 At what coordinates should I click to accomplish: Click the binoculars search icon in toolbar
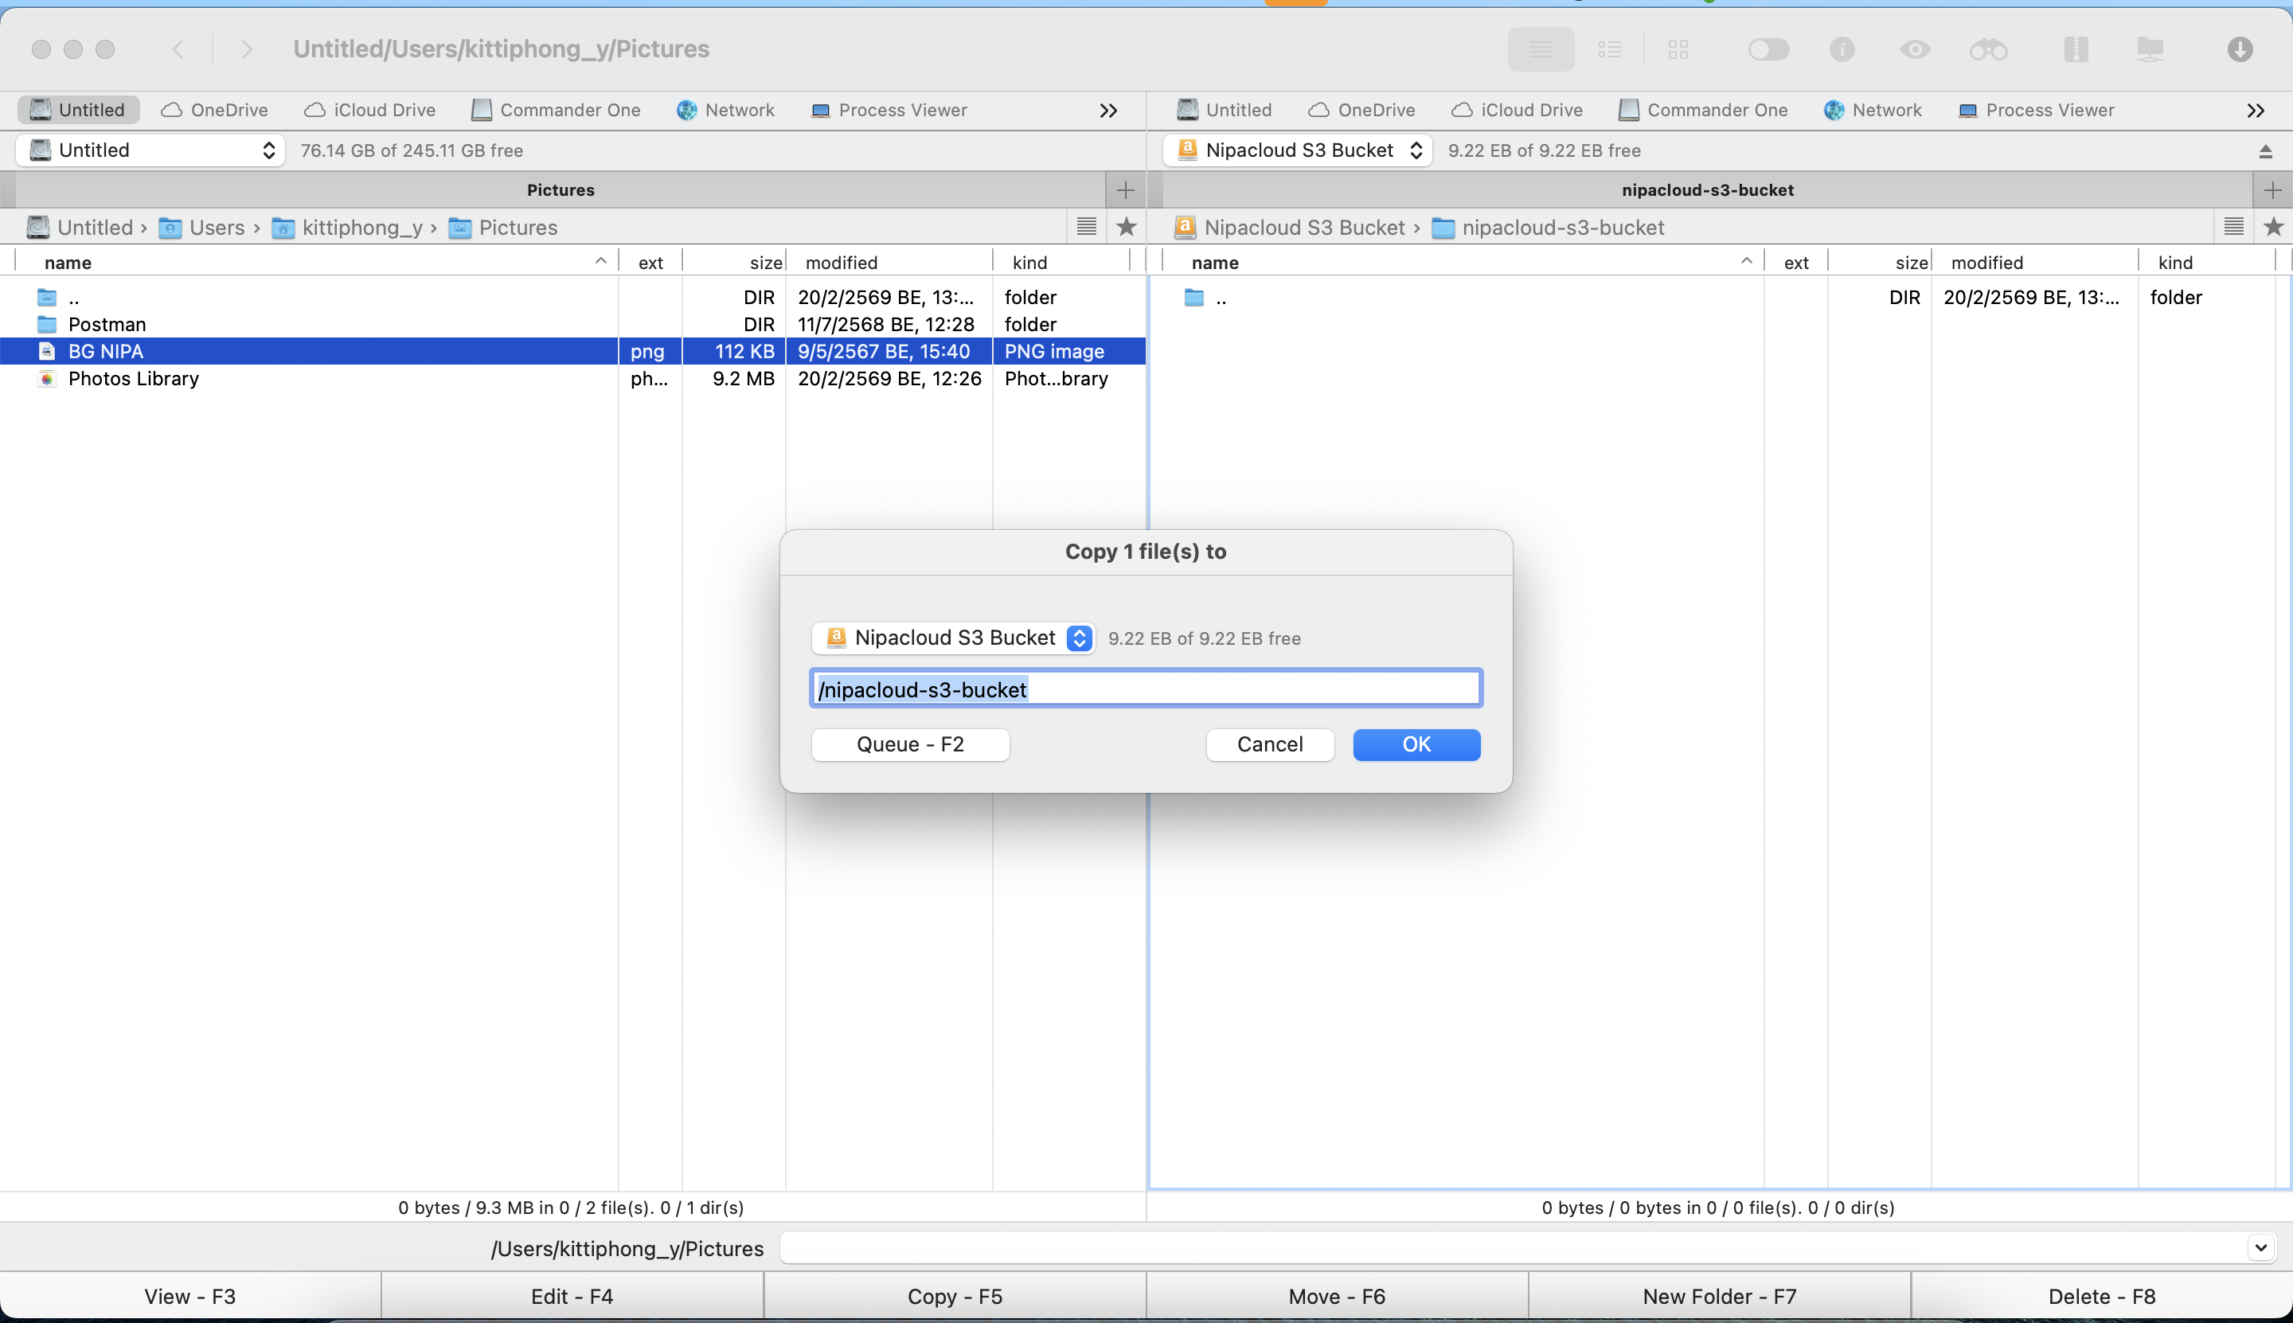1987,49
